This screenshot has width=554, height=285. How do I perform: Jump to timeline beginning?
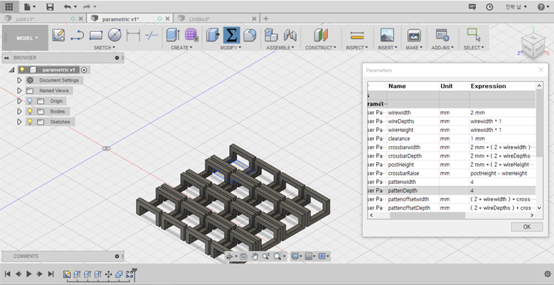coord(8,274)
